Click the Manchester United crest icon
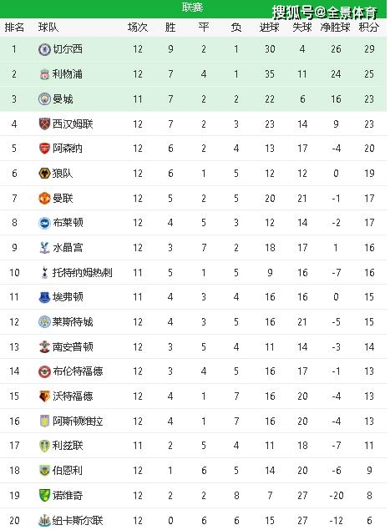Image resolution: width=390 pixels, height=530 pixels. [44, 198]
